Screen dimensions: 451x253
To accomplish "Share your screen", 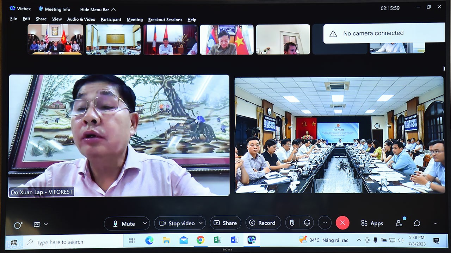I will coord(225,222).
